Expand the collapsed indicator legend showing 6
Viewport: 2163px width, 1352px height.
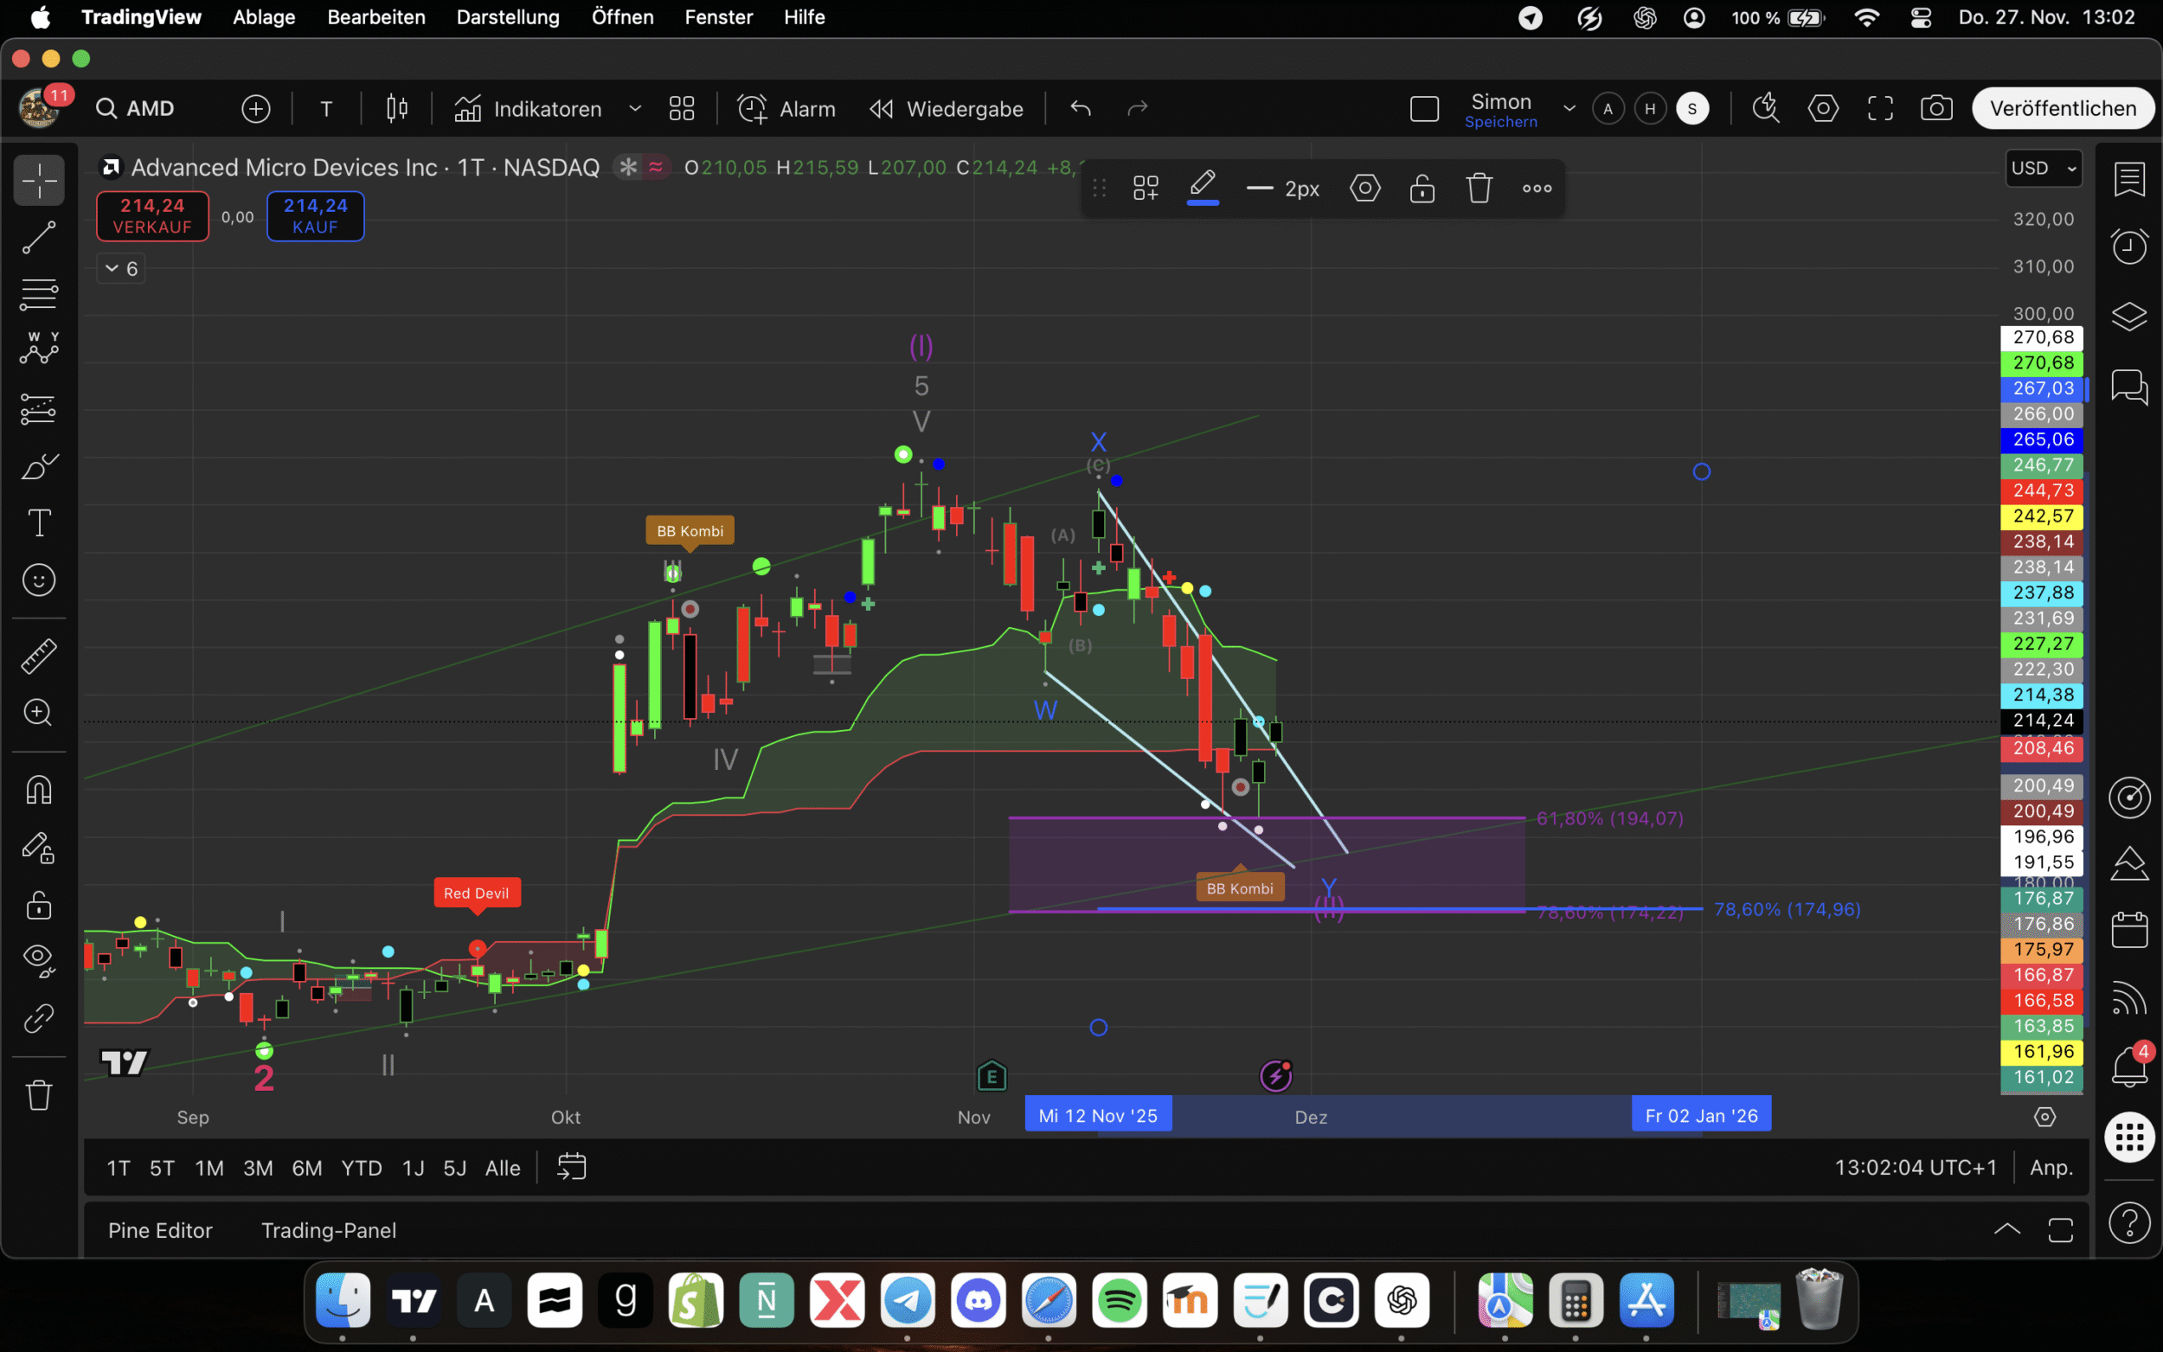pos(121,268)
